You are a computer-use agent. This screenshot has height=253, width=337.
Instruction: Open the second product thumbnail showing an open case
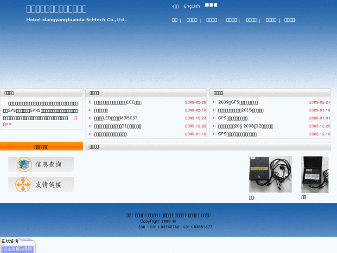315,175
